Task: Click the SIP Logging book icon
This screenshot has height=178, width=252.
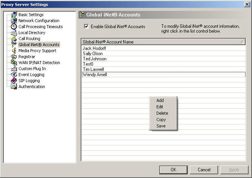Action: click(14, 81)
